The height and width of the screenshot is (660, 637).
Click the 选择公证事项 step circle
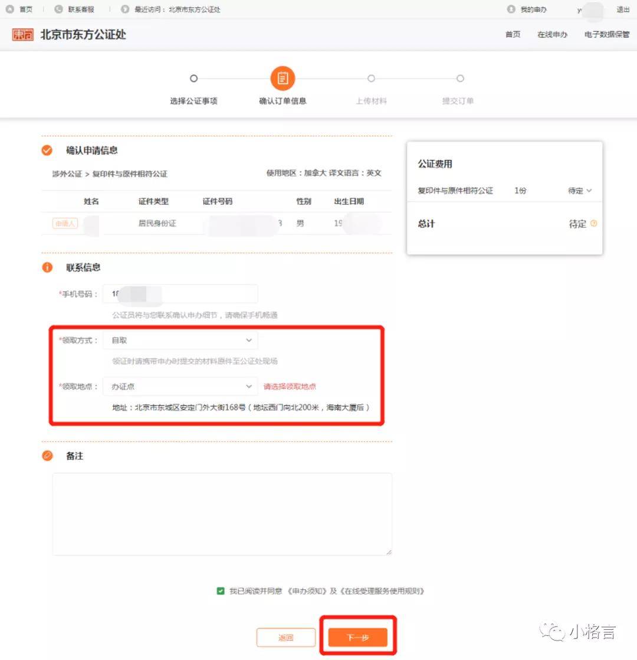[x=193, y=79]
